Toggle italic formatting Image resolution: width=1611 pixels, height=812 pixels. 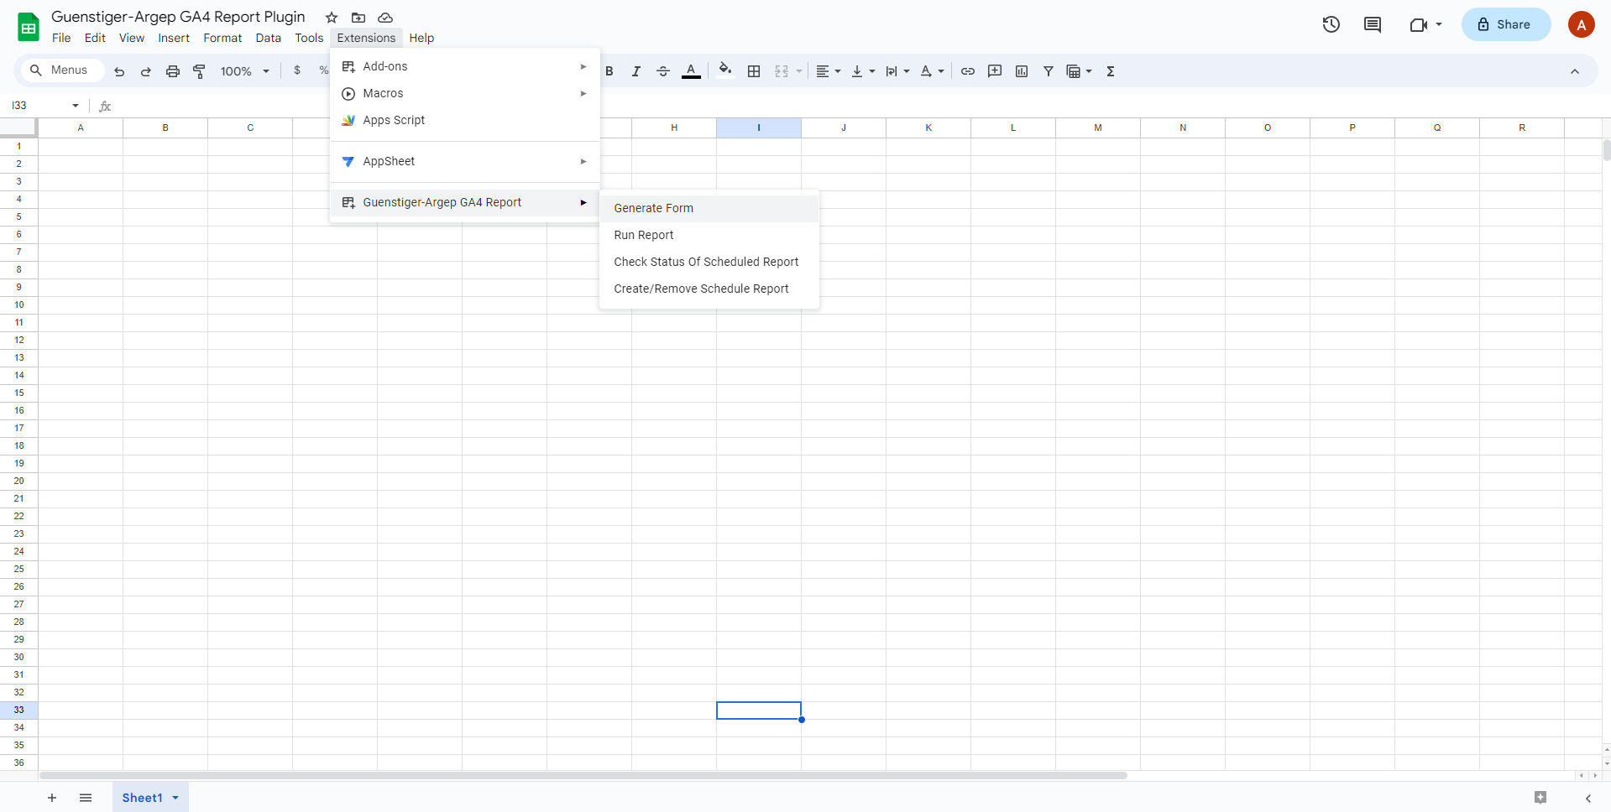(636, 71)
